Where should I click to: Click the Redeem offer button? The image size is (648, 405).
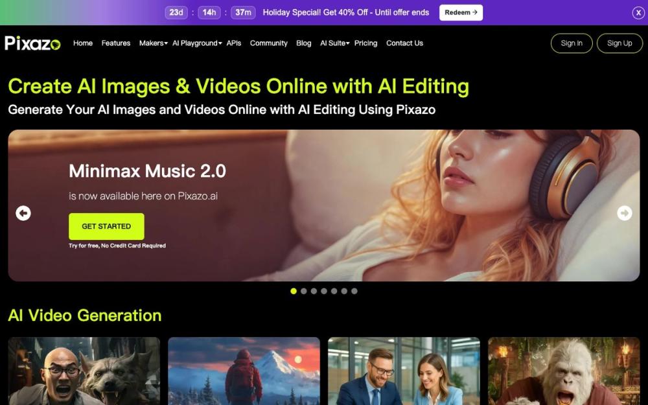pos(461,12)
